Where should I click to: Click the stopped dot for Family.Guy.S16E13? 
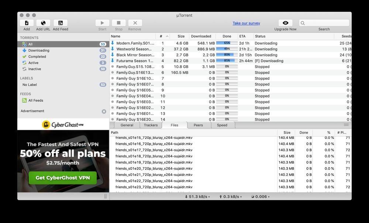pos(113,72)
